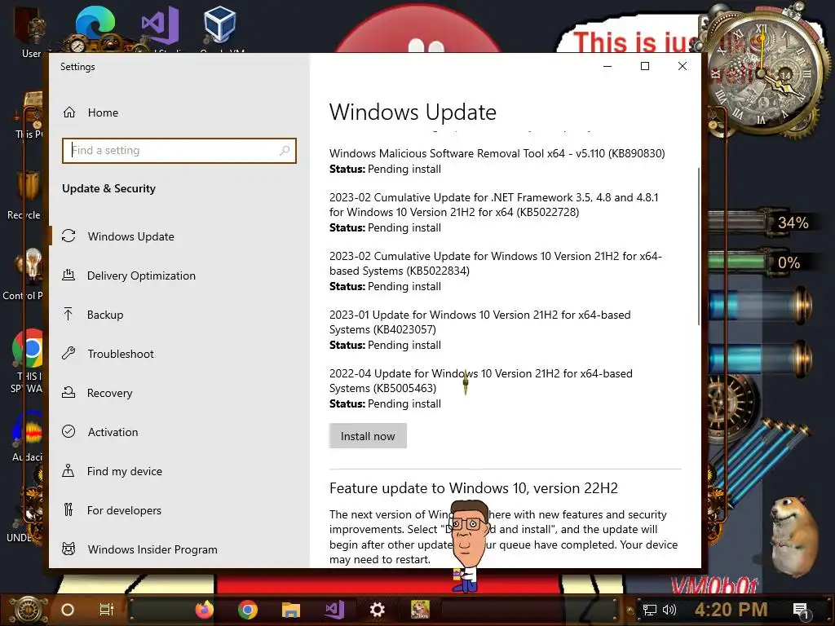Open Visual Studio from the taskbar

pyautogui.click(x=334, y=609)
